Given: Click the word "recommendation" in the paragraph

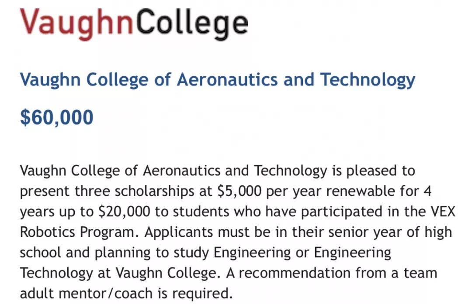Looking at the screenshot, I should 295,273.
